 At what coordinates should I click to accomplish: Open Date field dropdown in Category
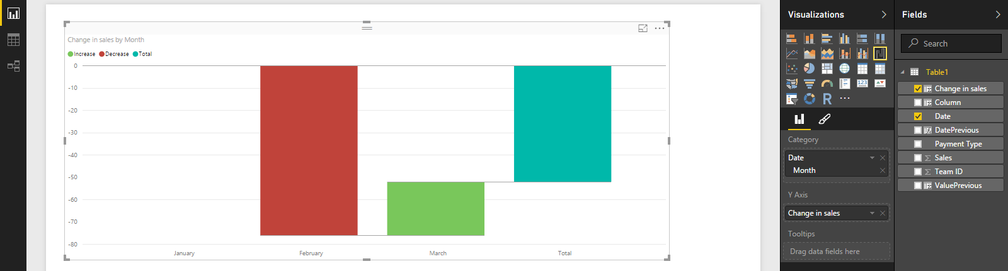click(873, 158)
